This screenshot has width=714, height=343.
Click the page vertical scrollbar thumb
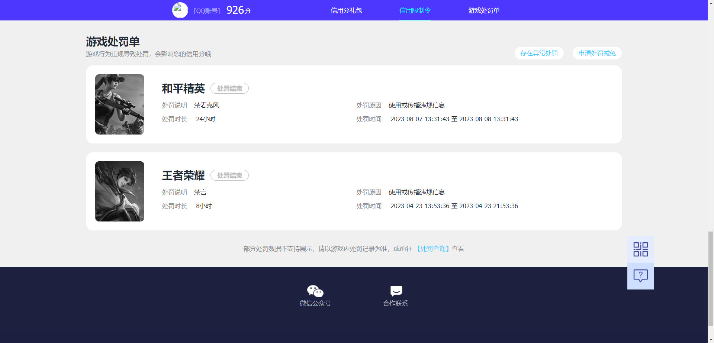click(x=711, y=279)
